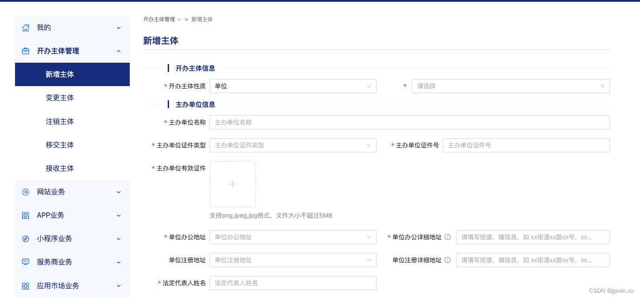Click 新增主体 in the breadcrumb
Image resolution: width=640 pixels, height=298 pixels.
tap(202, 19)
